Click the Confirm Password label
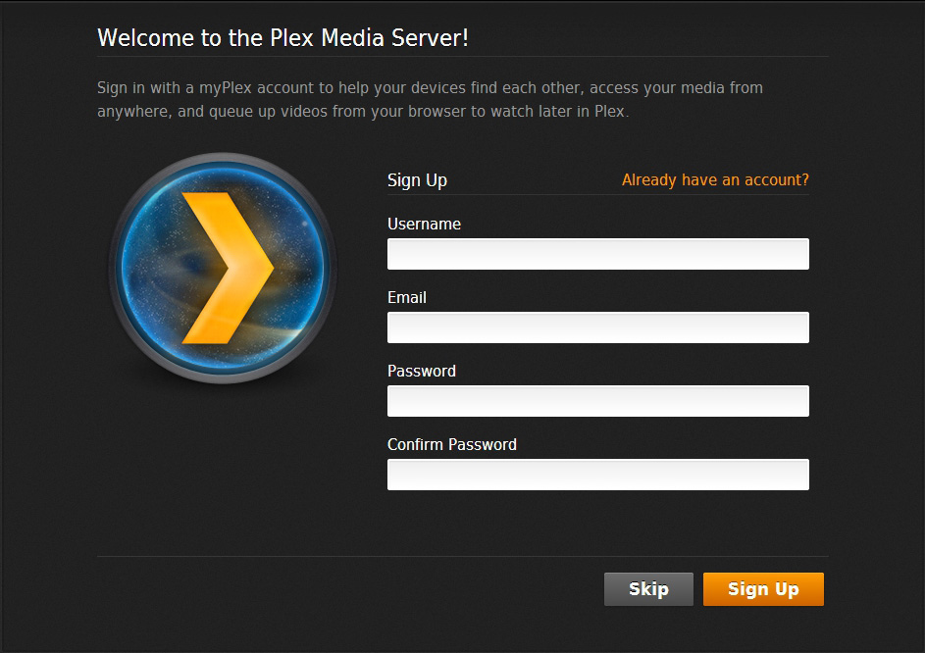The height and width of the screenshot is (653, 925). pyautogui.click(x=452, y=445)
